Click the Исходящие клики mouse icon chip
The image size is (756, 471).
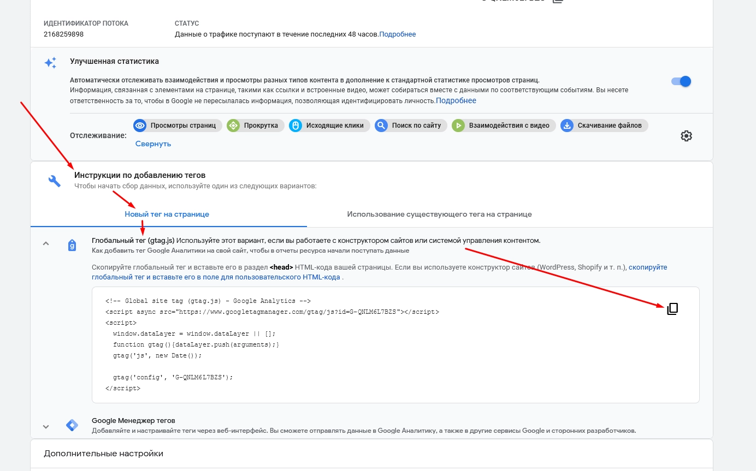tap(329, 126)
